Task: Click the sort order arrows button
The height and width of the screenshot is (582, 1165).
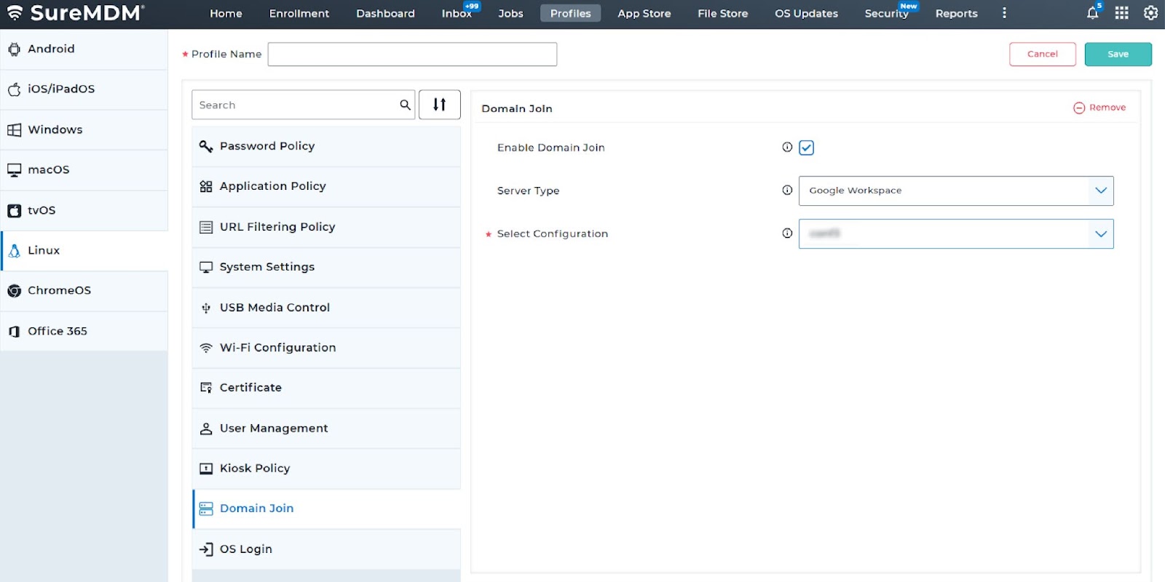Action: coord(439,105)
